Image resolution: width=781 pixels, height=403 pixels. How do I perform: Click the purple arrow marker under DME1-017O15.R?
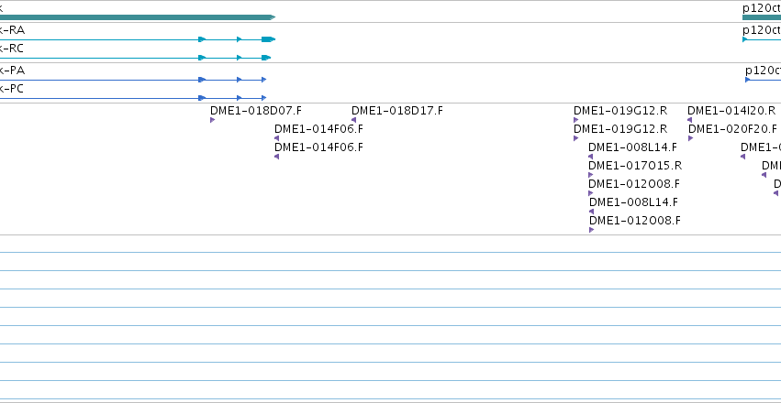click(590, 175)
